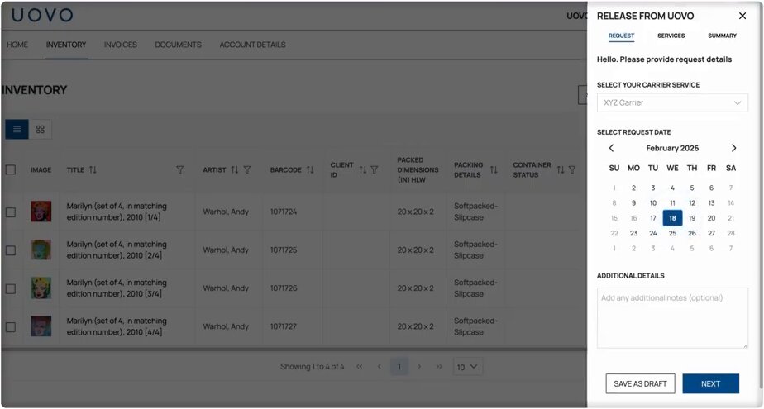The image size is (764, 409).
Task: Click 'Showing 1 to 4 of 4' text
Action: [312, 367]
